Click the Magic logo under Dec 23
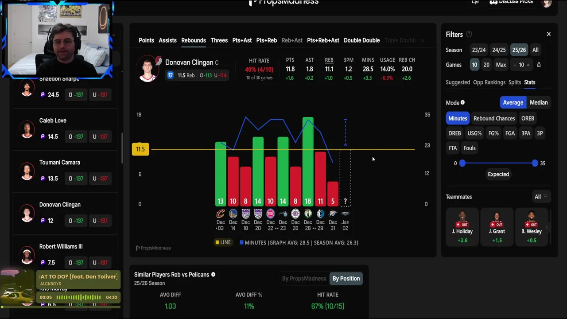 click(283, 214)
